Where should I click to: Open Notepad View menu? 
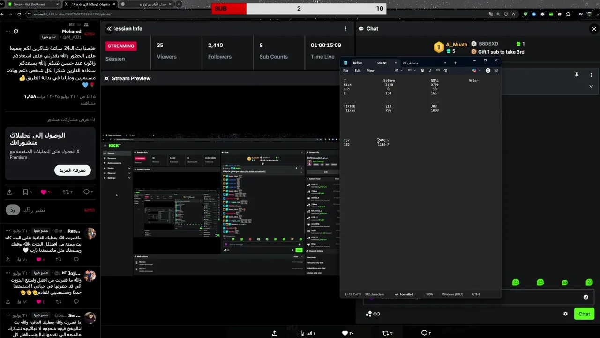click(x=371, y=71)
